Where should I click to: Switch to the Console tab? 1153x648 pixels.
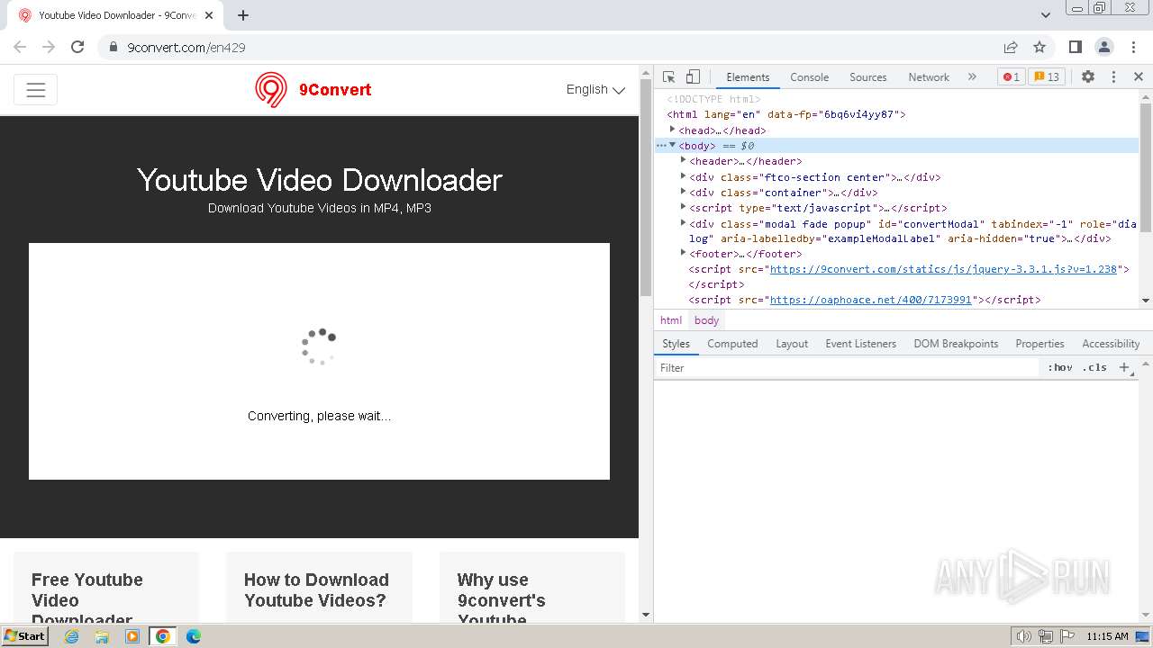(809, 77)
